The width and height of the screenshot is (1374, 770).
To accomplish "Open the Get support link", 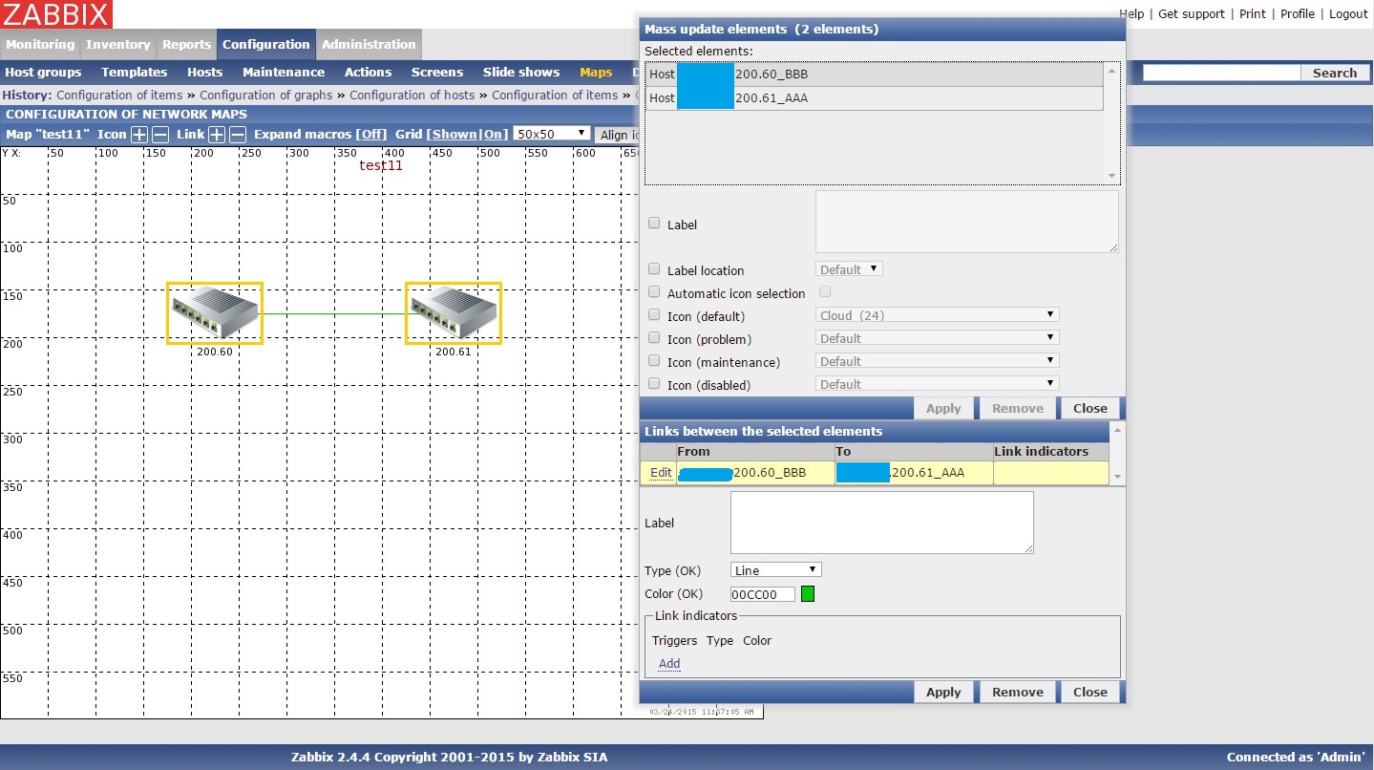I will (1191, 14).
